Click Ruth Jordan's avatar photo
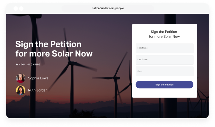This screenshot has height=127, width=215. [x=21, y=90]
